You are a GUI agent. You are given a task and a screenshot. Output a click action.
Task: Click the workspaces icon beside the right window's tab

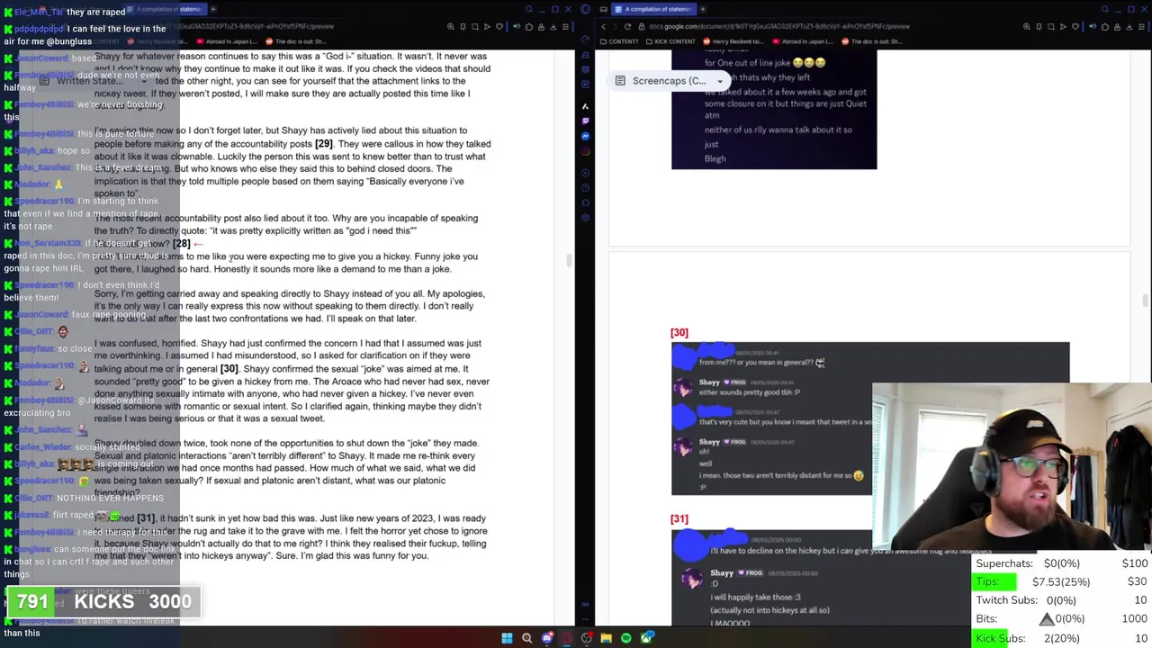(602, 9)
